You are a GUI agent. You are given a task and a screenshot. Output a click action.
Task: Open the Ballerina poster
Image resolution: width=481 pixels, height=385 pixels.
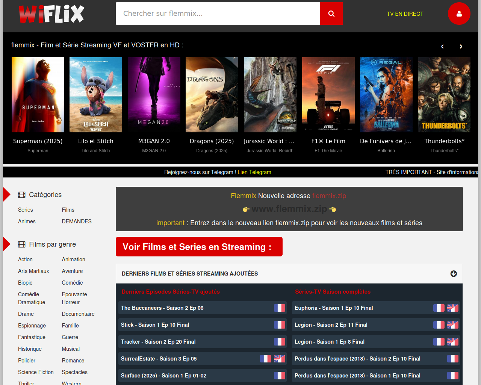coord(386,95)
